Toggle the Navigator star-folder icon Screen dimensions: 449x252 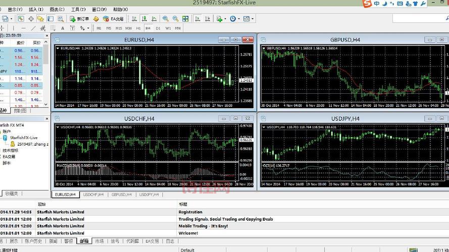(41, 19)
